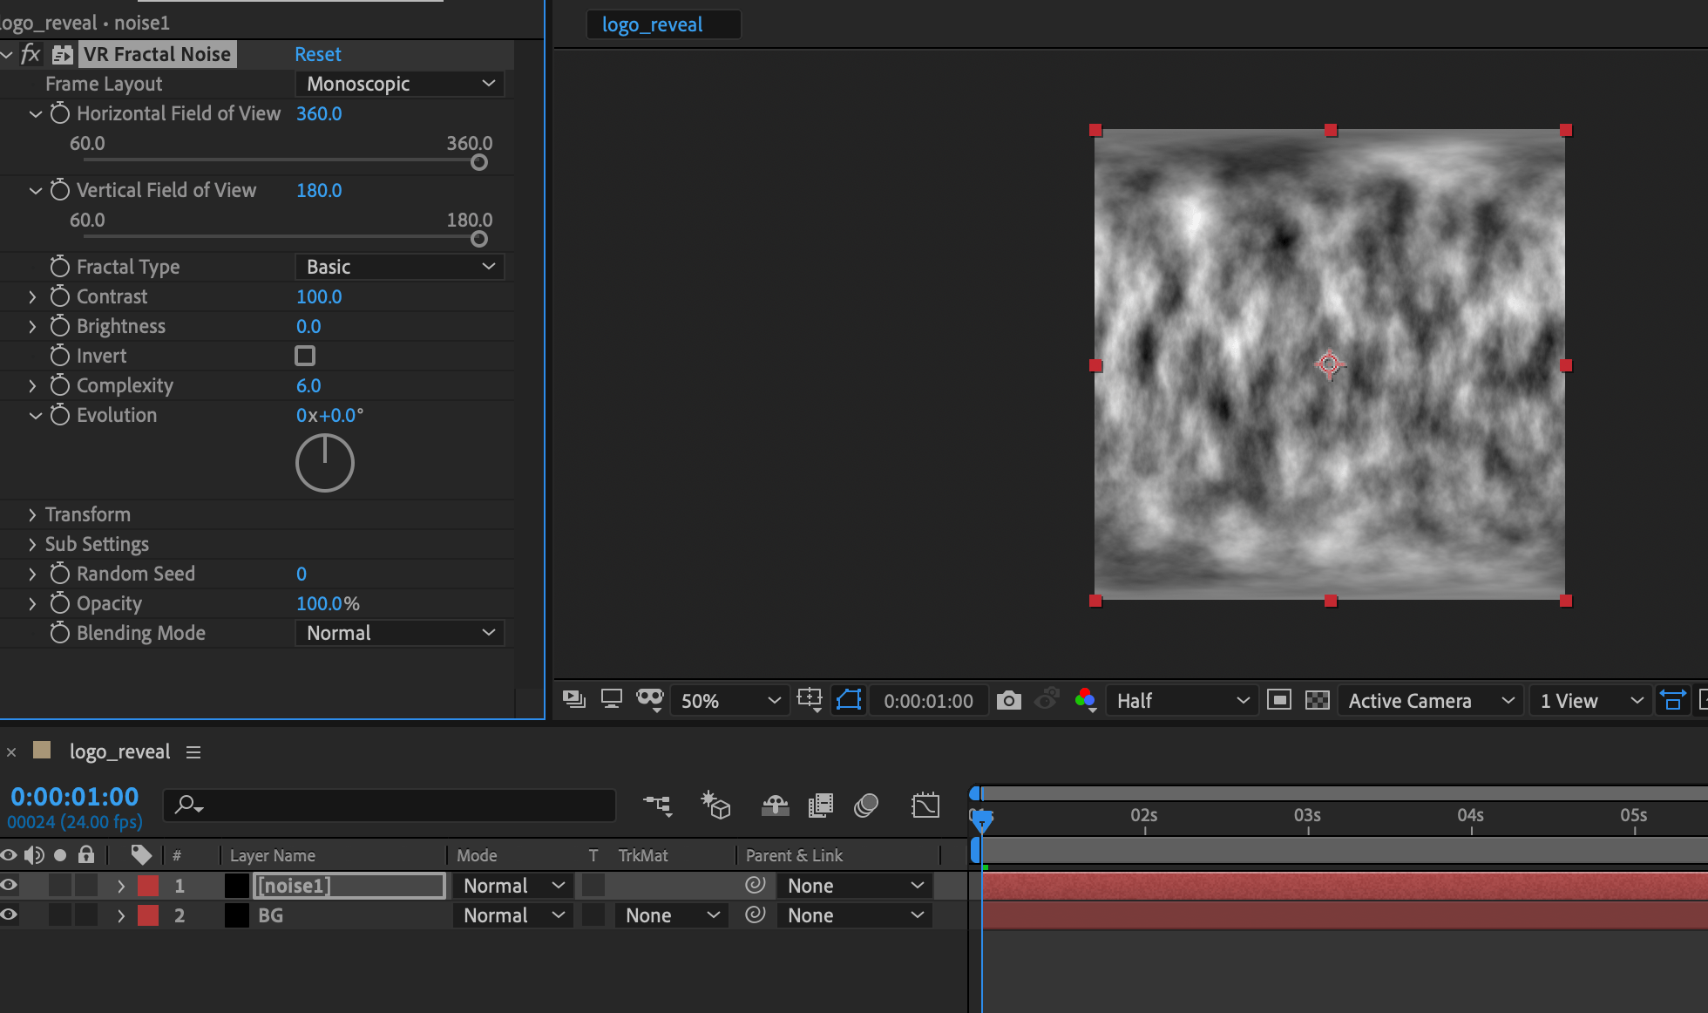The width and height of the screenshot is (1708, 1013).
Task: Hide the noise1 layer
Action: [x=9, y=885]
